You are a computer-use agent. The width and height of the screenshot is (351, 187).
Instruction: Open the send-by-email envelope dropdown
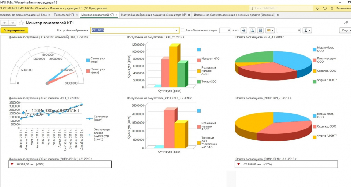(270, 30)
